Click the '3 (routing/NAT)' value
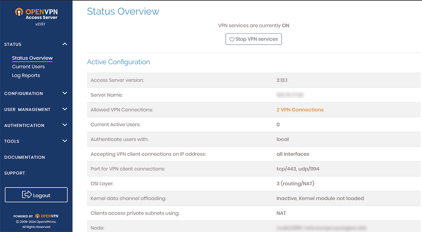Screen dimensions: 422x232 click(x=295, y=184)
